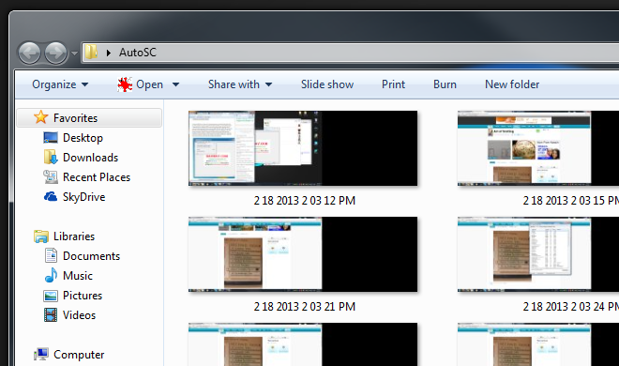Open the Organize menu
Viewport: 619px width, 366px height.
(x=60, y=84)
